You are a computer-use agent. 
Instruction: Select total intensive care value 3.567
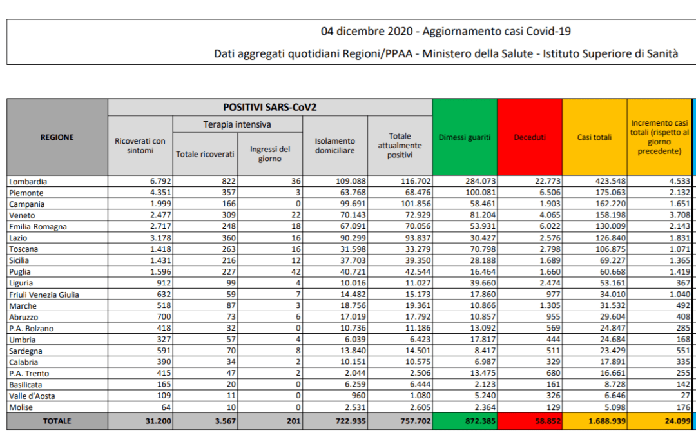coord(226,421)
